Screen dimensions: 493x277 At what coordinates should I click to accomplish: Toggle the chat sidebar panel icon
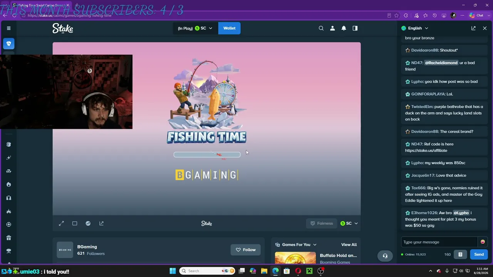[x=355, y=28]
